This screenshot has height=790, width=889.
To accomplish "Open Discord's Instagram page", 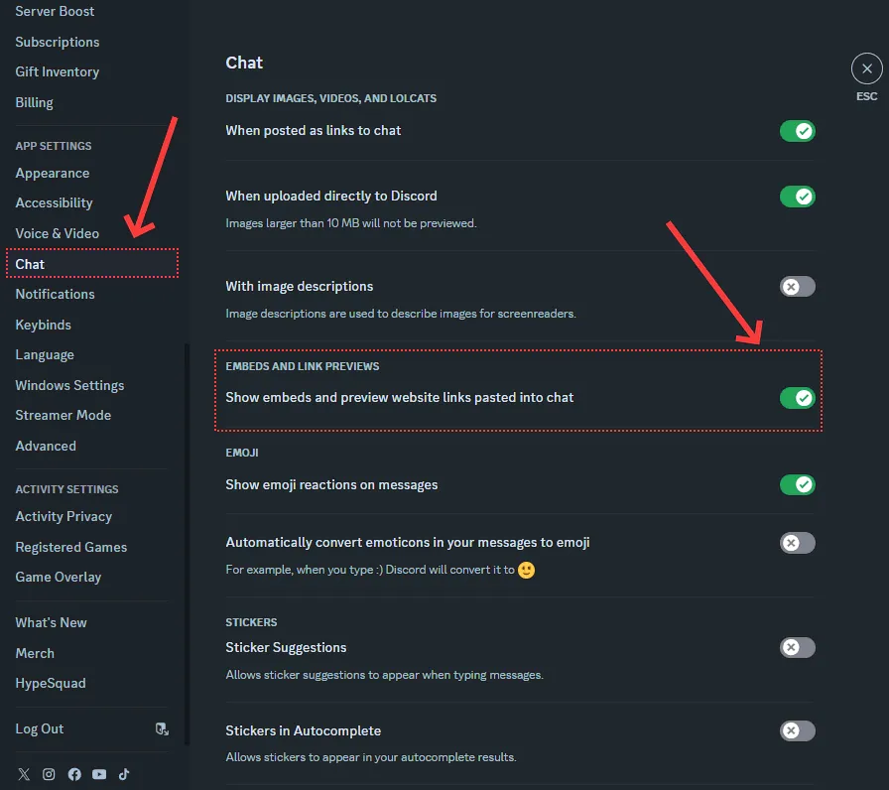I will tap(49, 774).
